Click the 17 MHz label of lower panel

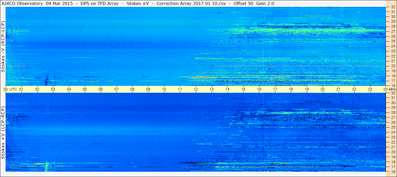pyautogui.click(x=393, y=167)
